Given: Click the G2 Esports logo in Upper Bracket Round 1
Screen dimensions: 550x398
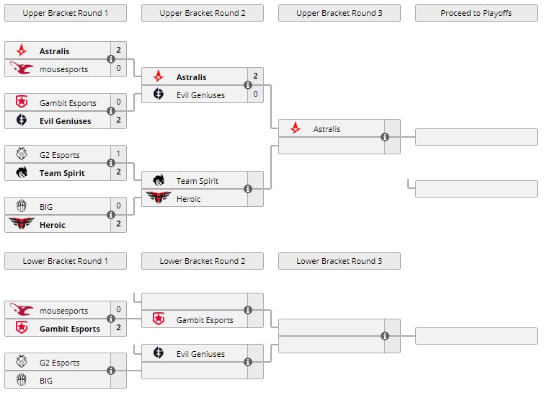Looking at the screenshot, I should point(22,155).
